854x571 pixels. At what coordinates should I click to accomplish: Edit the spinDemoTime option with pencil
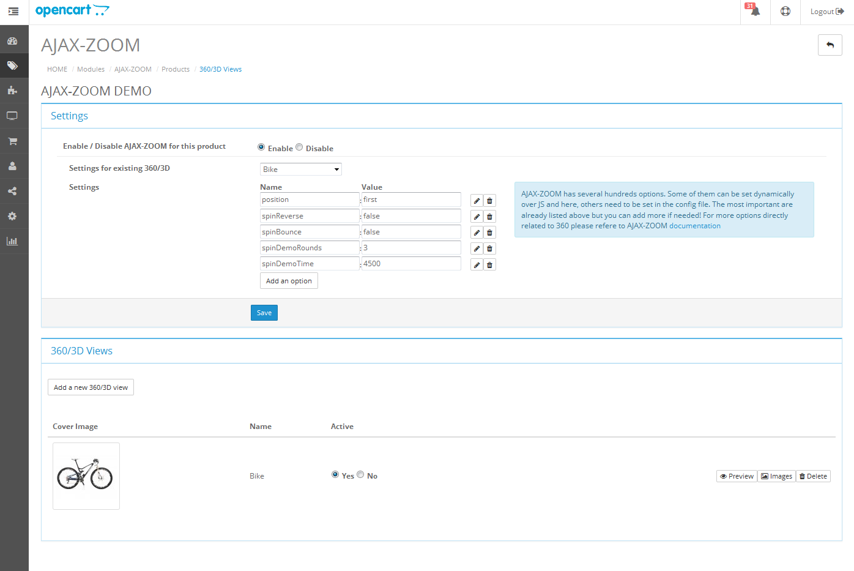[477, 265]
